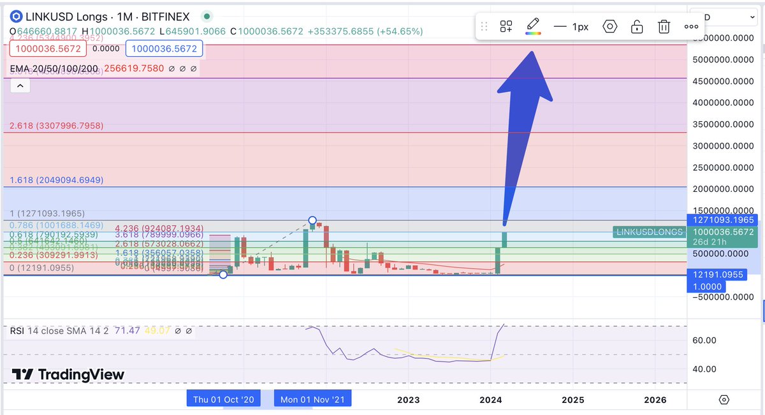Lock the drawing using the padlock icon
The height and width of the screenshot is (415, 765).
(637, 26)
